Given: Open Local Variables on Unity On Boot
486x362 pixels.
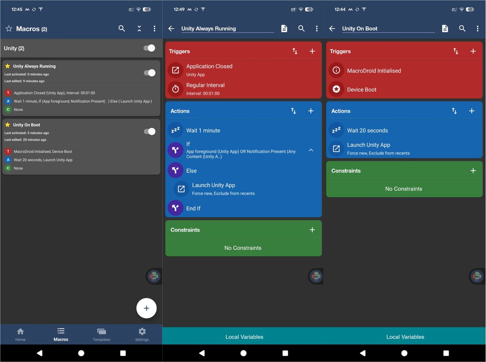Looking at the screenshot, I should point(405,336).
